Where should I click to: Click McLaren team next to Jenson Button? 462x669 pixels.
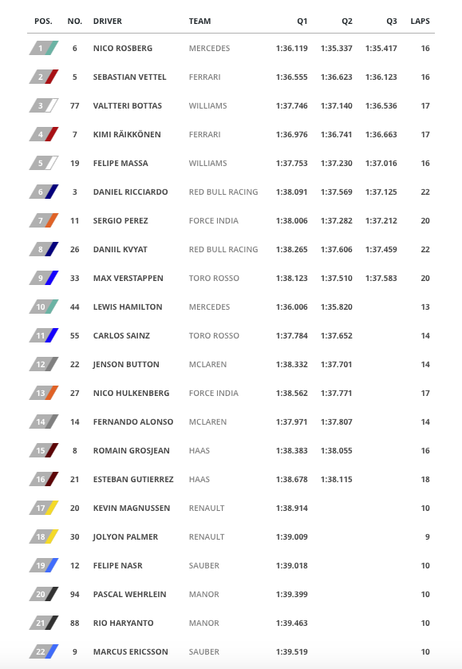coord(207,364)
